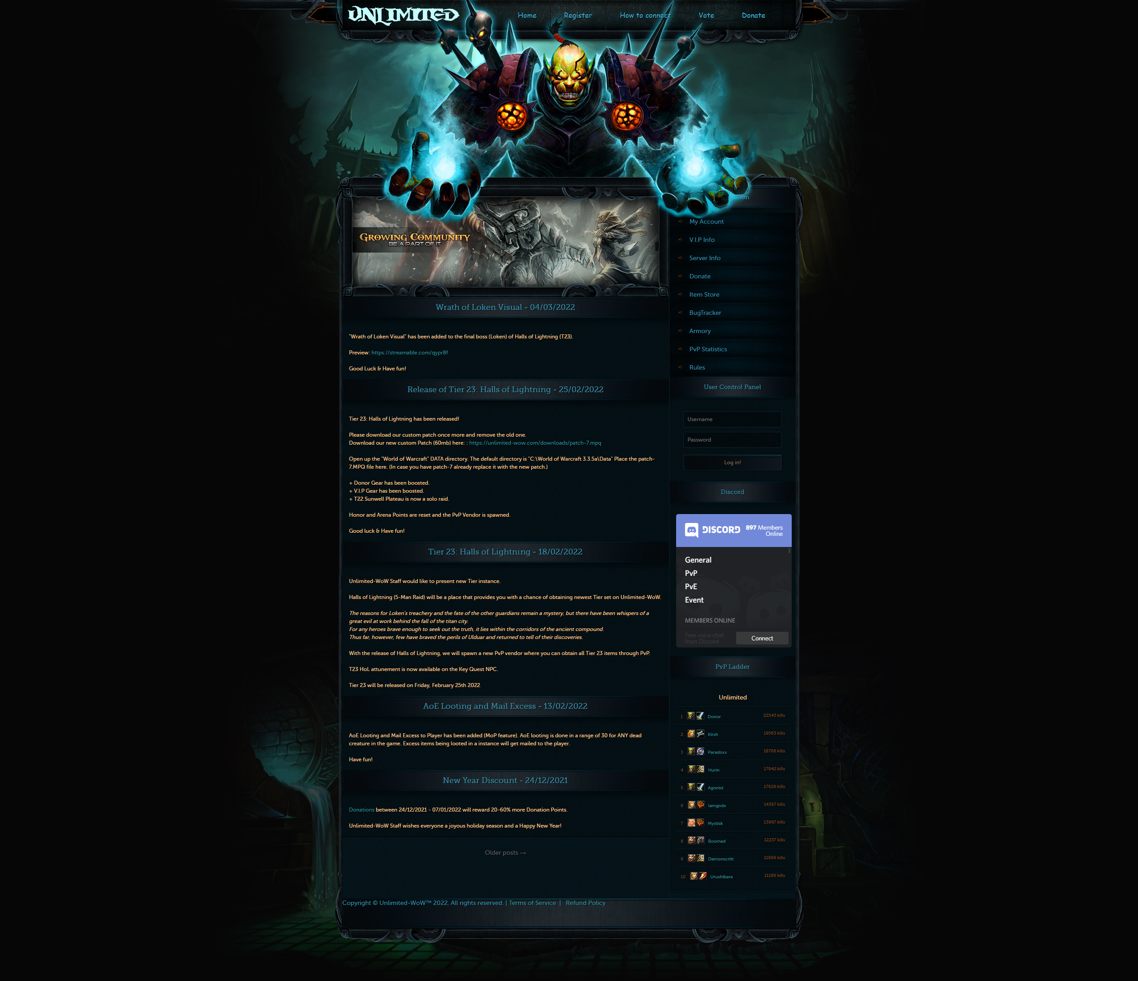
Task: Open Wrath of Loken Visual post title
Action: pos(505,307)
